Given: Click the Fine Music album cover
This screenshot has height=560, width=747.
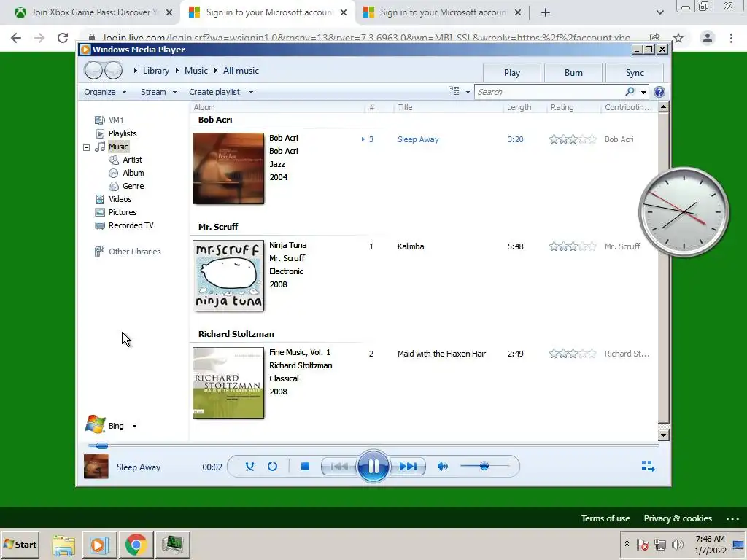Looking at the screenshot, I should (228, 383).
